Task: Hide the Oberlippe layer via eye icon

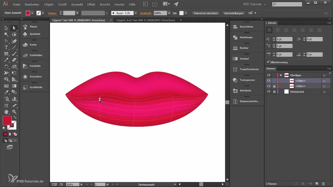Action: pos(269,75)
